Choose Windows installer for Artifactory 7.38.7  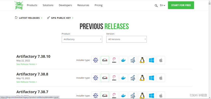[x=152, y=95]
